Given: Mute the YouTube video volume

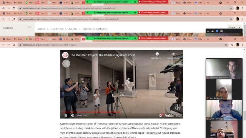Looking at the screenshot, I should [73, 115].
